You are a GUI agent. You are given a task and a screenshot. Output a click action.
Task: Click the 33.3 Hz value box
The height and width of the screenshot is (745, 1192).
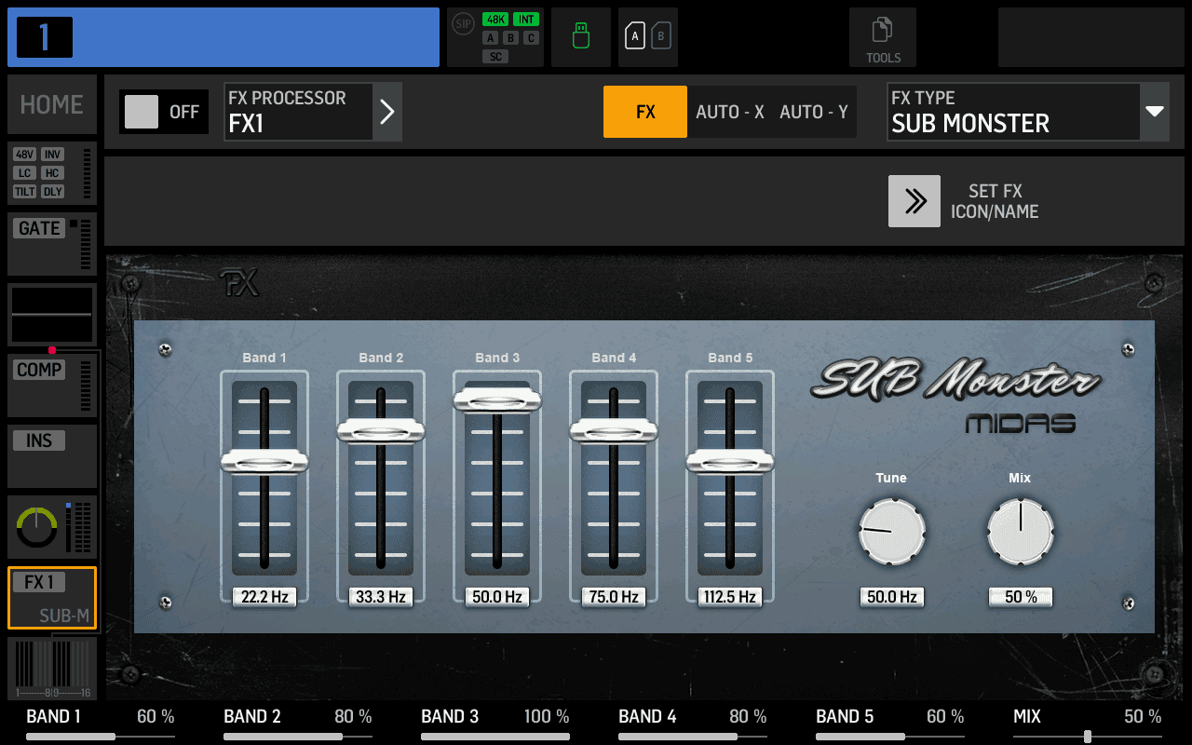(x=381, y=597)
